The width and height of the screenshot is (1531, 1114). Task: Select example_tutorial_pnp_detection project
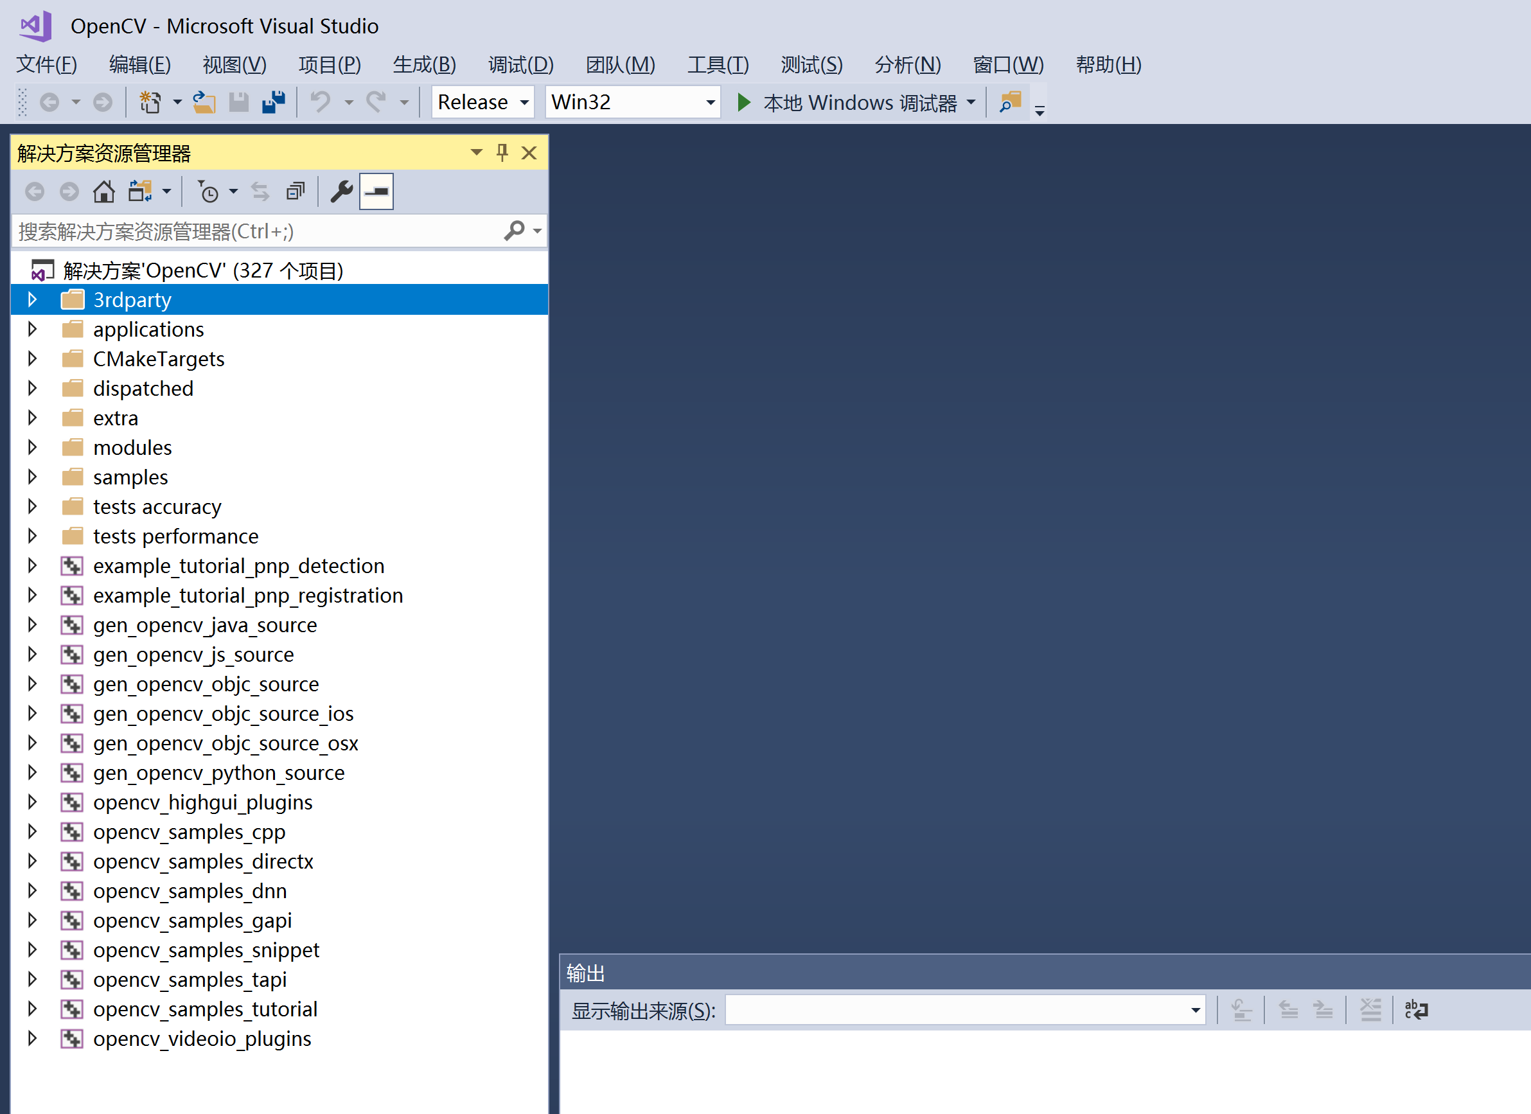(x=239, y=566)
